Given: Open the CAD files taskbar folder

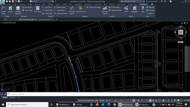Looking at the screenshot, I should [78, 105].
